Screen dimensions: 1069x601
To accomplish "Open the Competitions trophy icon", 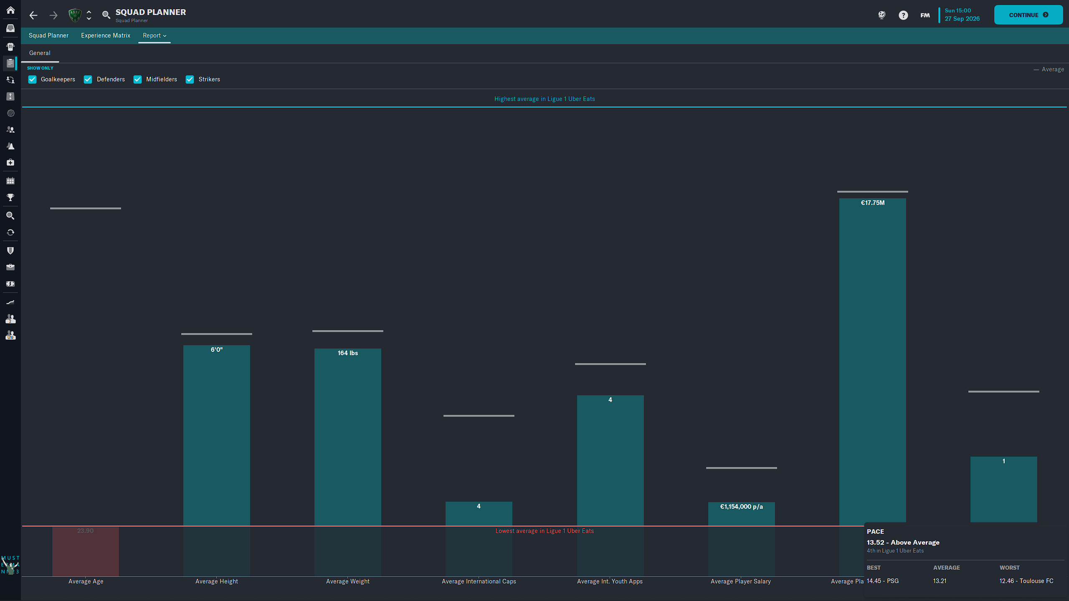I will click(10, 197).
